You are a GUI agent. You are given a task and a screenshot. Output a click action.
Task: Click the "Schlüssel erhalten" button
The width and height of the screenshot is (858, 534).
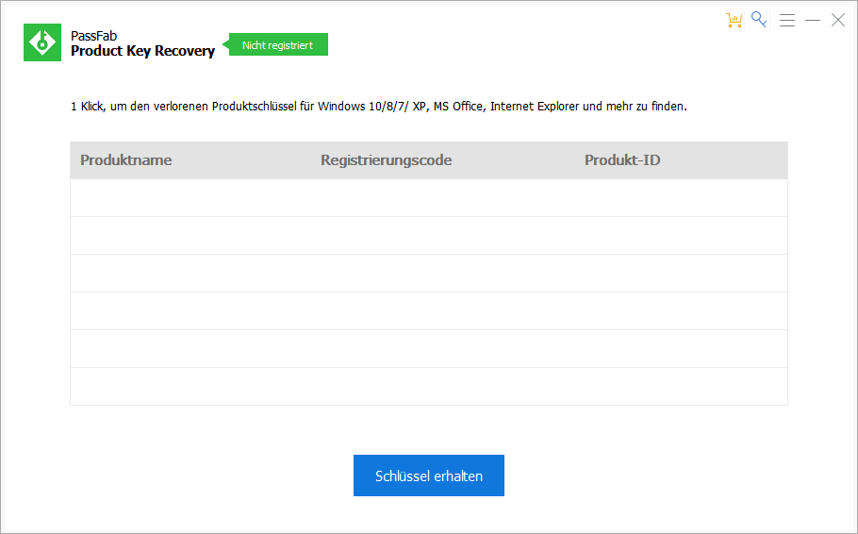pos(429,476)
